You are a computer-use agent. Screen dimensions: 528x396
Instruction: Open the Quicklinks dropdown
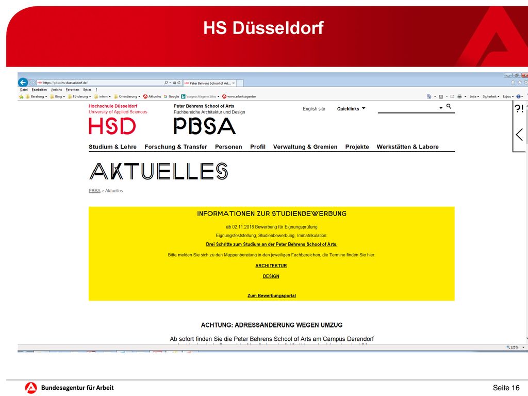coord(351,109)
